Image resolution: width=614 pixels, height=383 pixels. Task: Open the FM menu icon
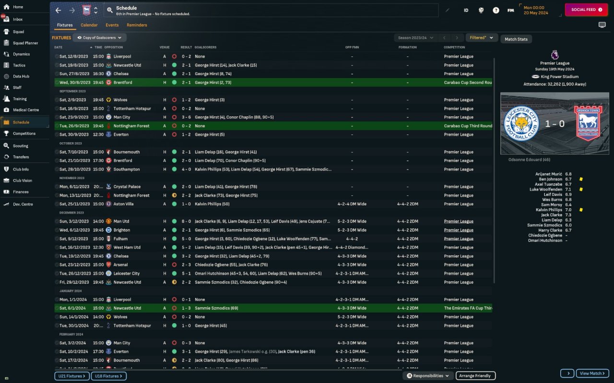tap(511, 10)
